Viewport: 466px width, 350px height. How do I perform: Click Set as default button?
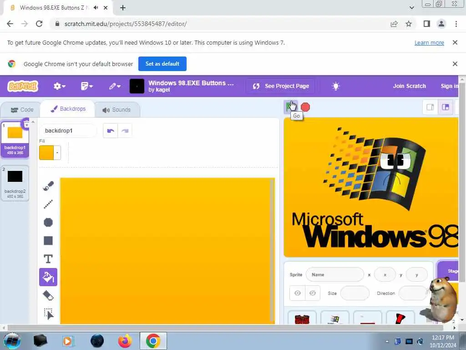pyautogui.click(x=162, y=64)
